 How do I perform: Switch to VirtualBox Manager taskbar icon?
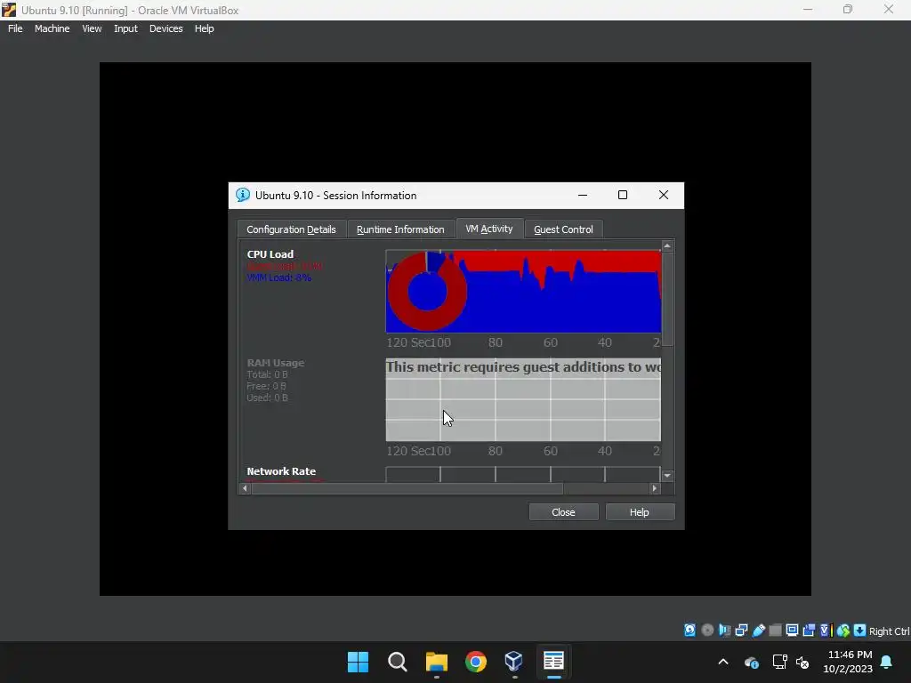pos(514,662)
